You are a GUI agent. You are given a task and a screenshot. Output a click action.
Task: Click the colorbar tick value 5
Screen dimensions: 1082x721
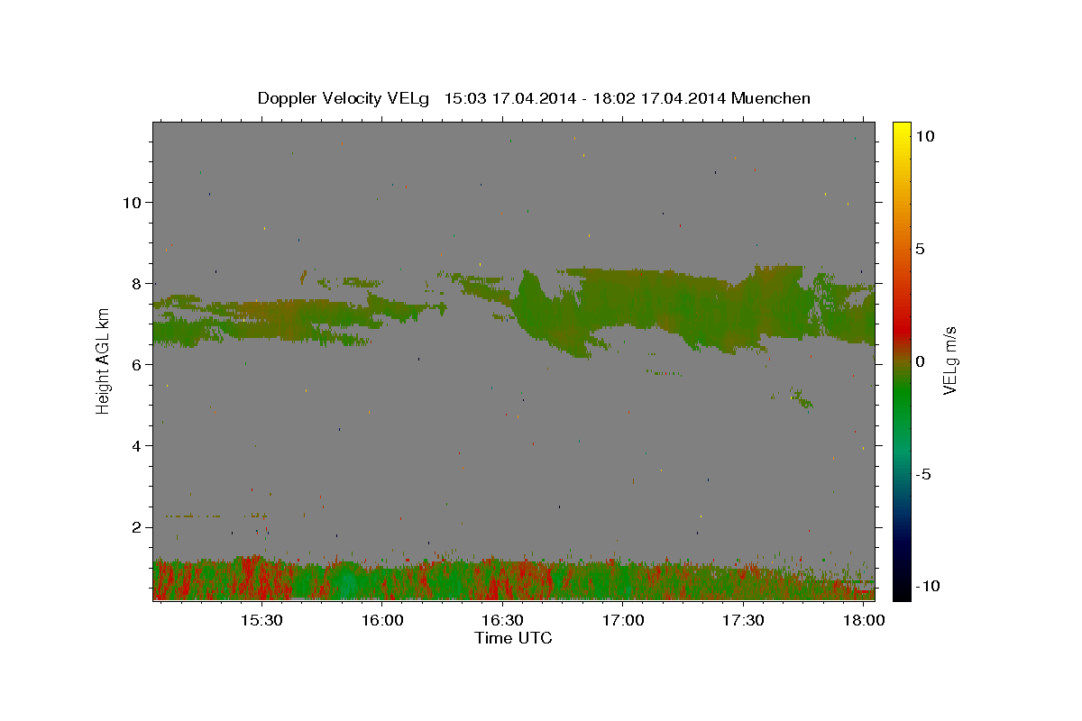(920, 249)
